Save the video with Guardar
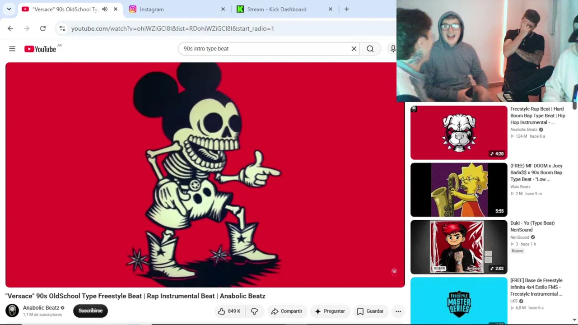The width and height of the screenshot is (578, 325). tap(370, 311)
